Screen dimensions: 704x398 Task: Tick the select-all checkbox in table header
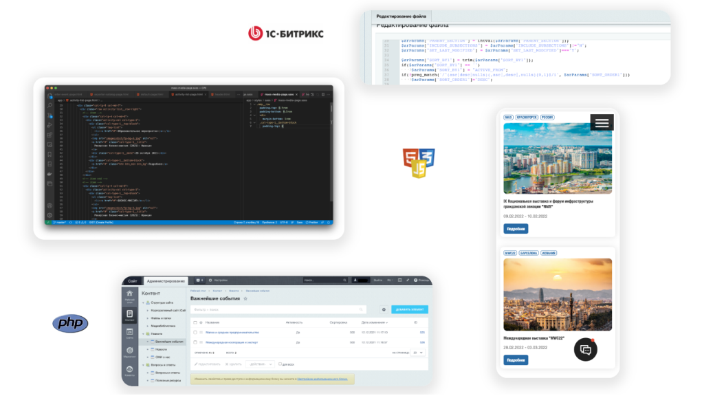pos(195,322)
